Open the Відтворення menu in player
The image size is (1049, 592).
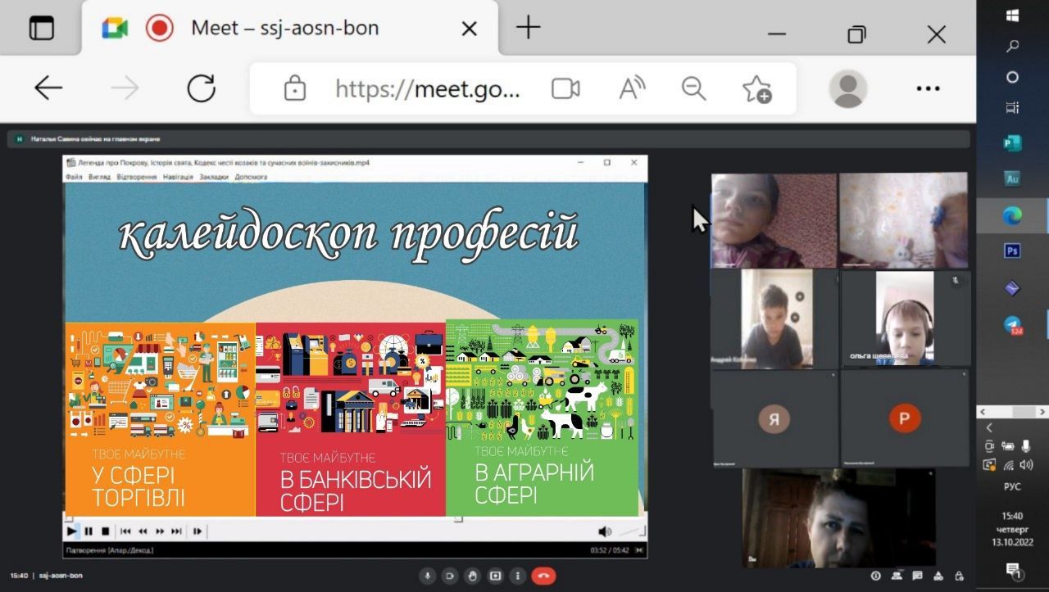(x=137, y=177)
